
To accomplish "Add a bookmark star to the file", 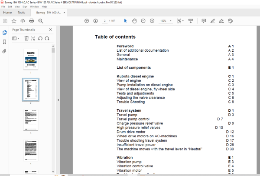I will pos(14,21).
